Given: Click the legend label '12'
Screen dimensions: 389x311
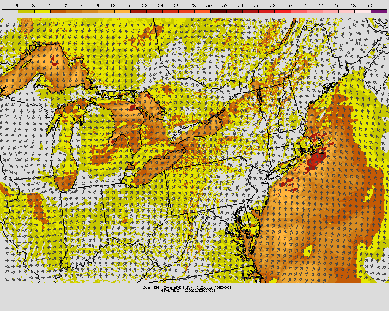Looking at the screenshot, I should pyautogui.click(x=65, y=5).
